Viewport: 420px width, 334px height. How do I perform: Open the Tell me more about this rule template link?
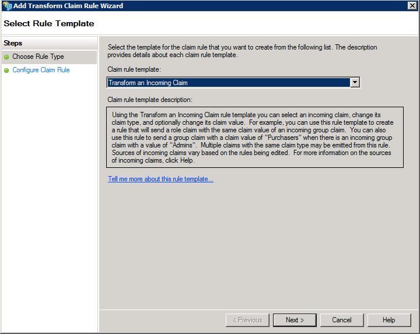pyautogui.click(x=160, y=179)
